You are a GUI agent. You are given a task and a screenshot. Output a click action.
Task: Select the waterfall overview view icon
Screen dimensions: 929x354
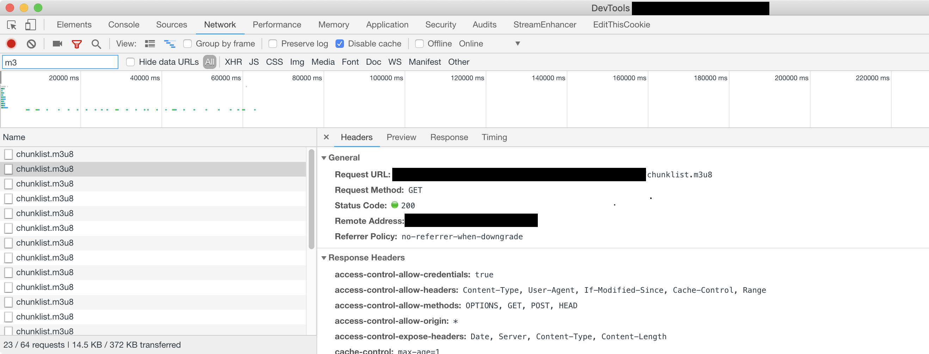(x=170, y=44)
